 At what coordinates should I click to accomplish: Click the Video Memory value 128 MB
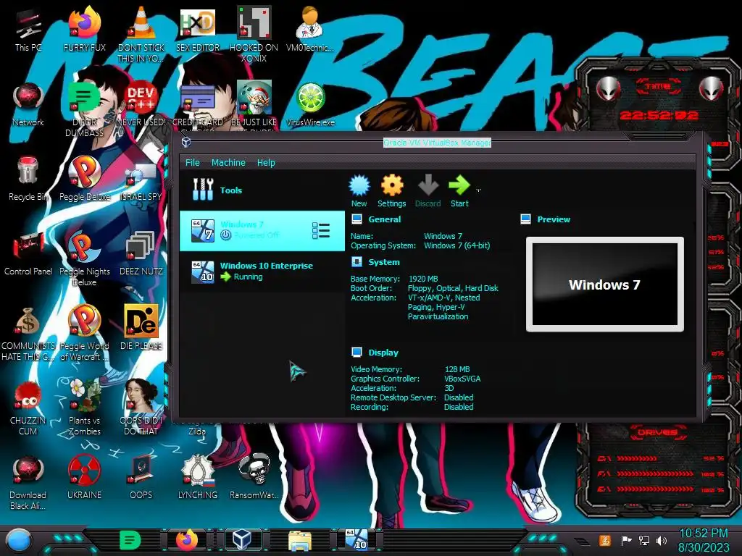[457, 369]
